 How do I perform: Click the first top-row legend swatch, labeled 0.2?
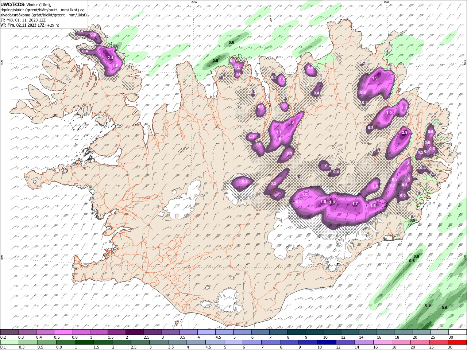[9, 332]
